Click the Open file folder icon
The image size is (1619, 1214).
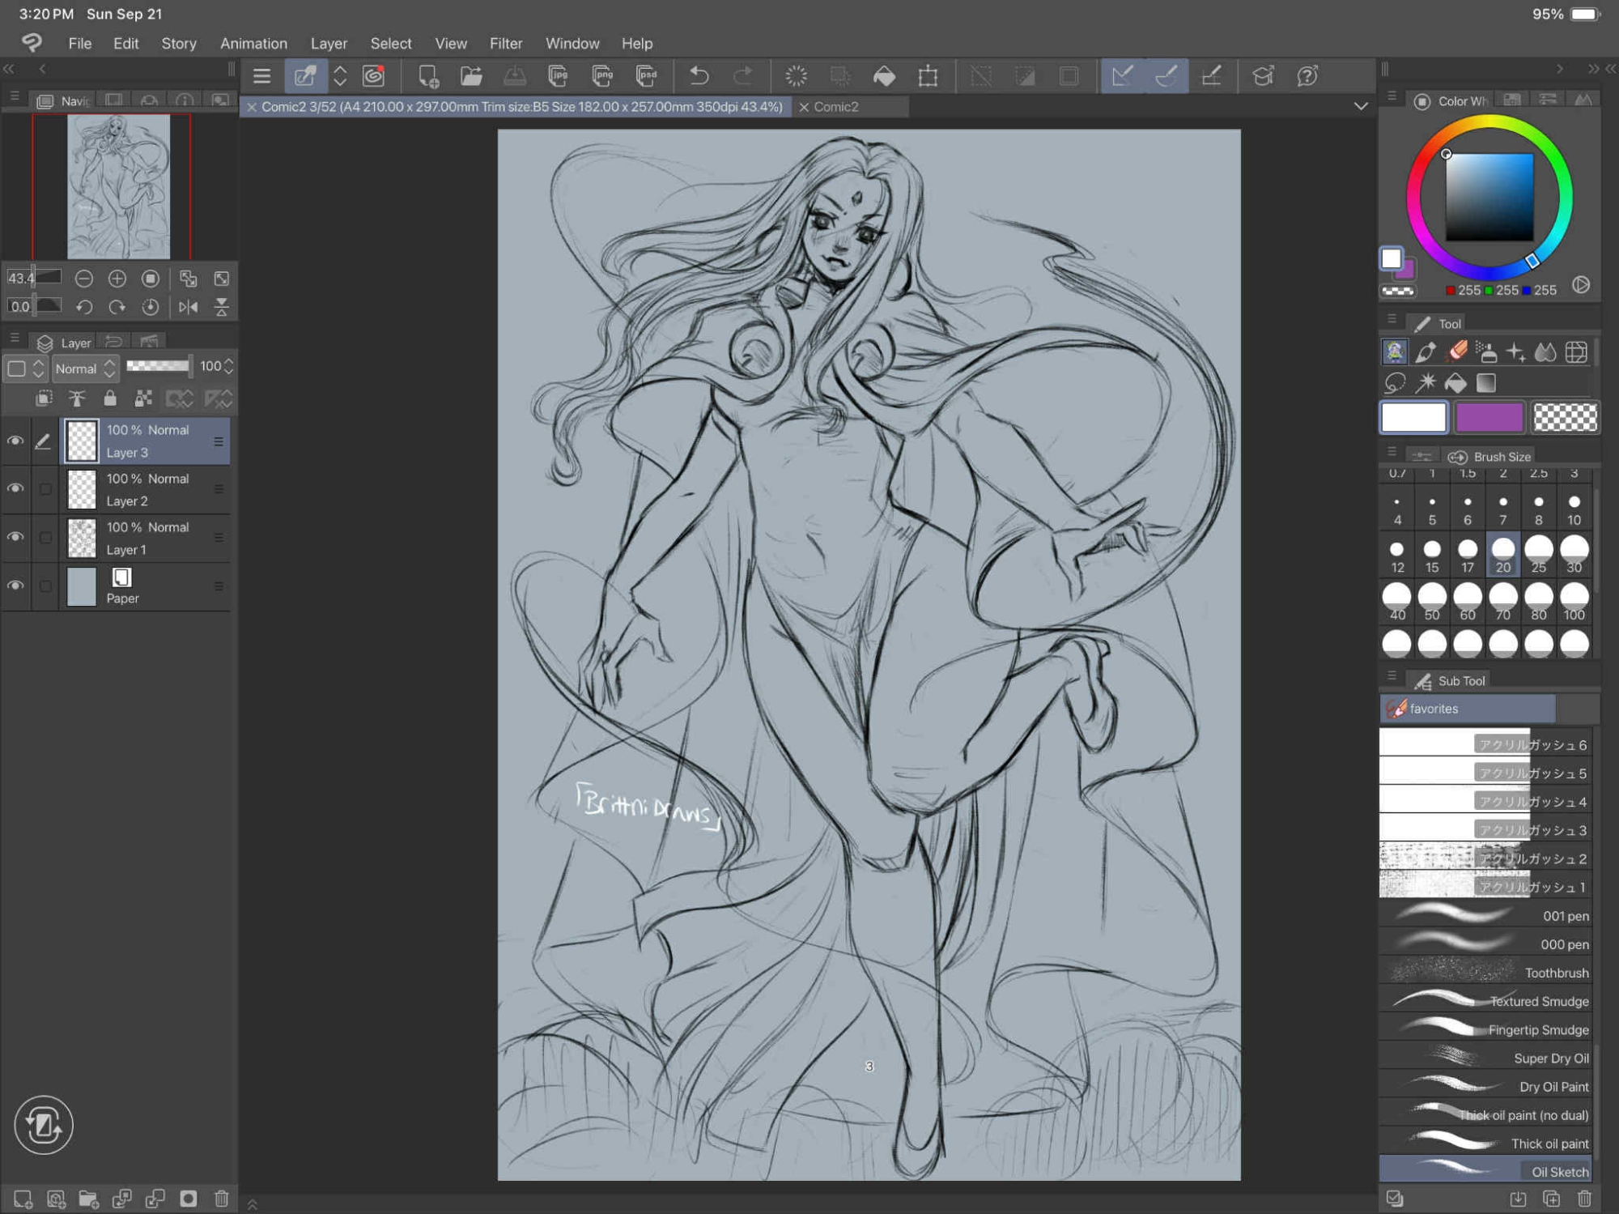pos(471,76)
